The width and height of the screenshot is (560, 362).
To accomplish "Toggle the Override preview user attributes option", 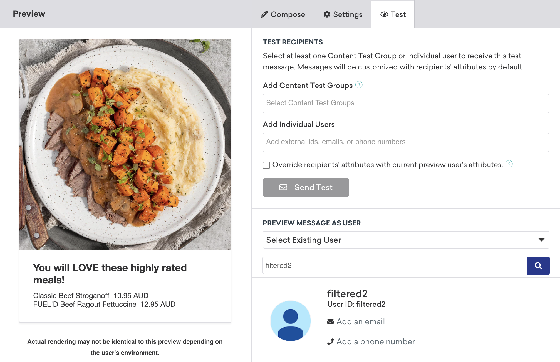I will 266,165.
